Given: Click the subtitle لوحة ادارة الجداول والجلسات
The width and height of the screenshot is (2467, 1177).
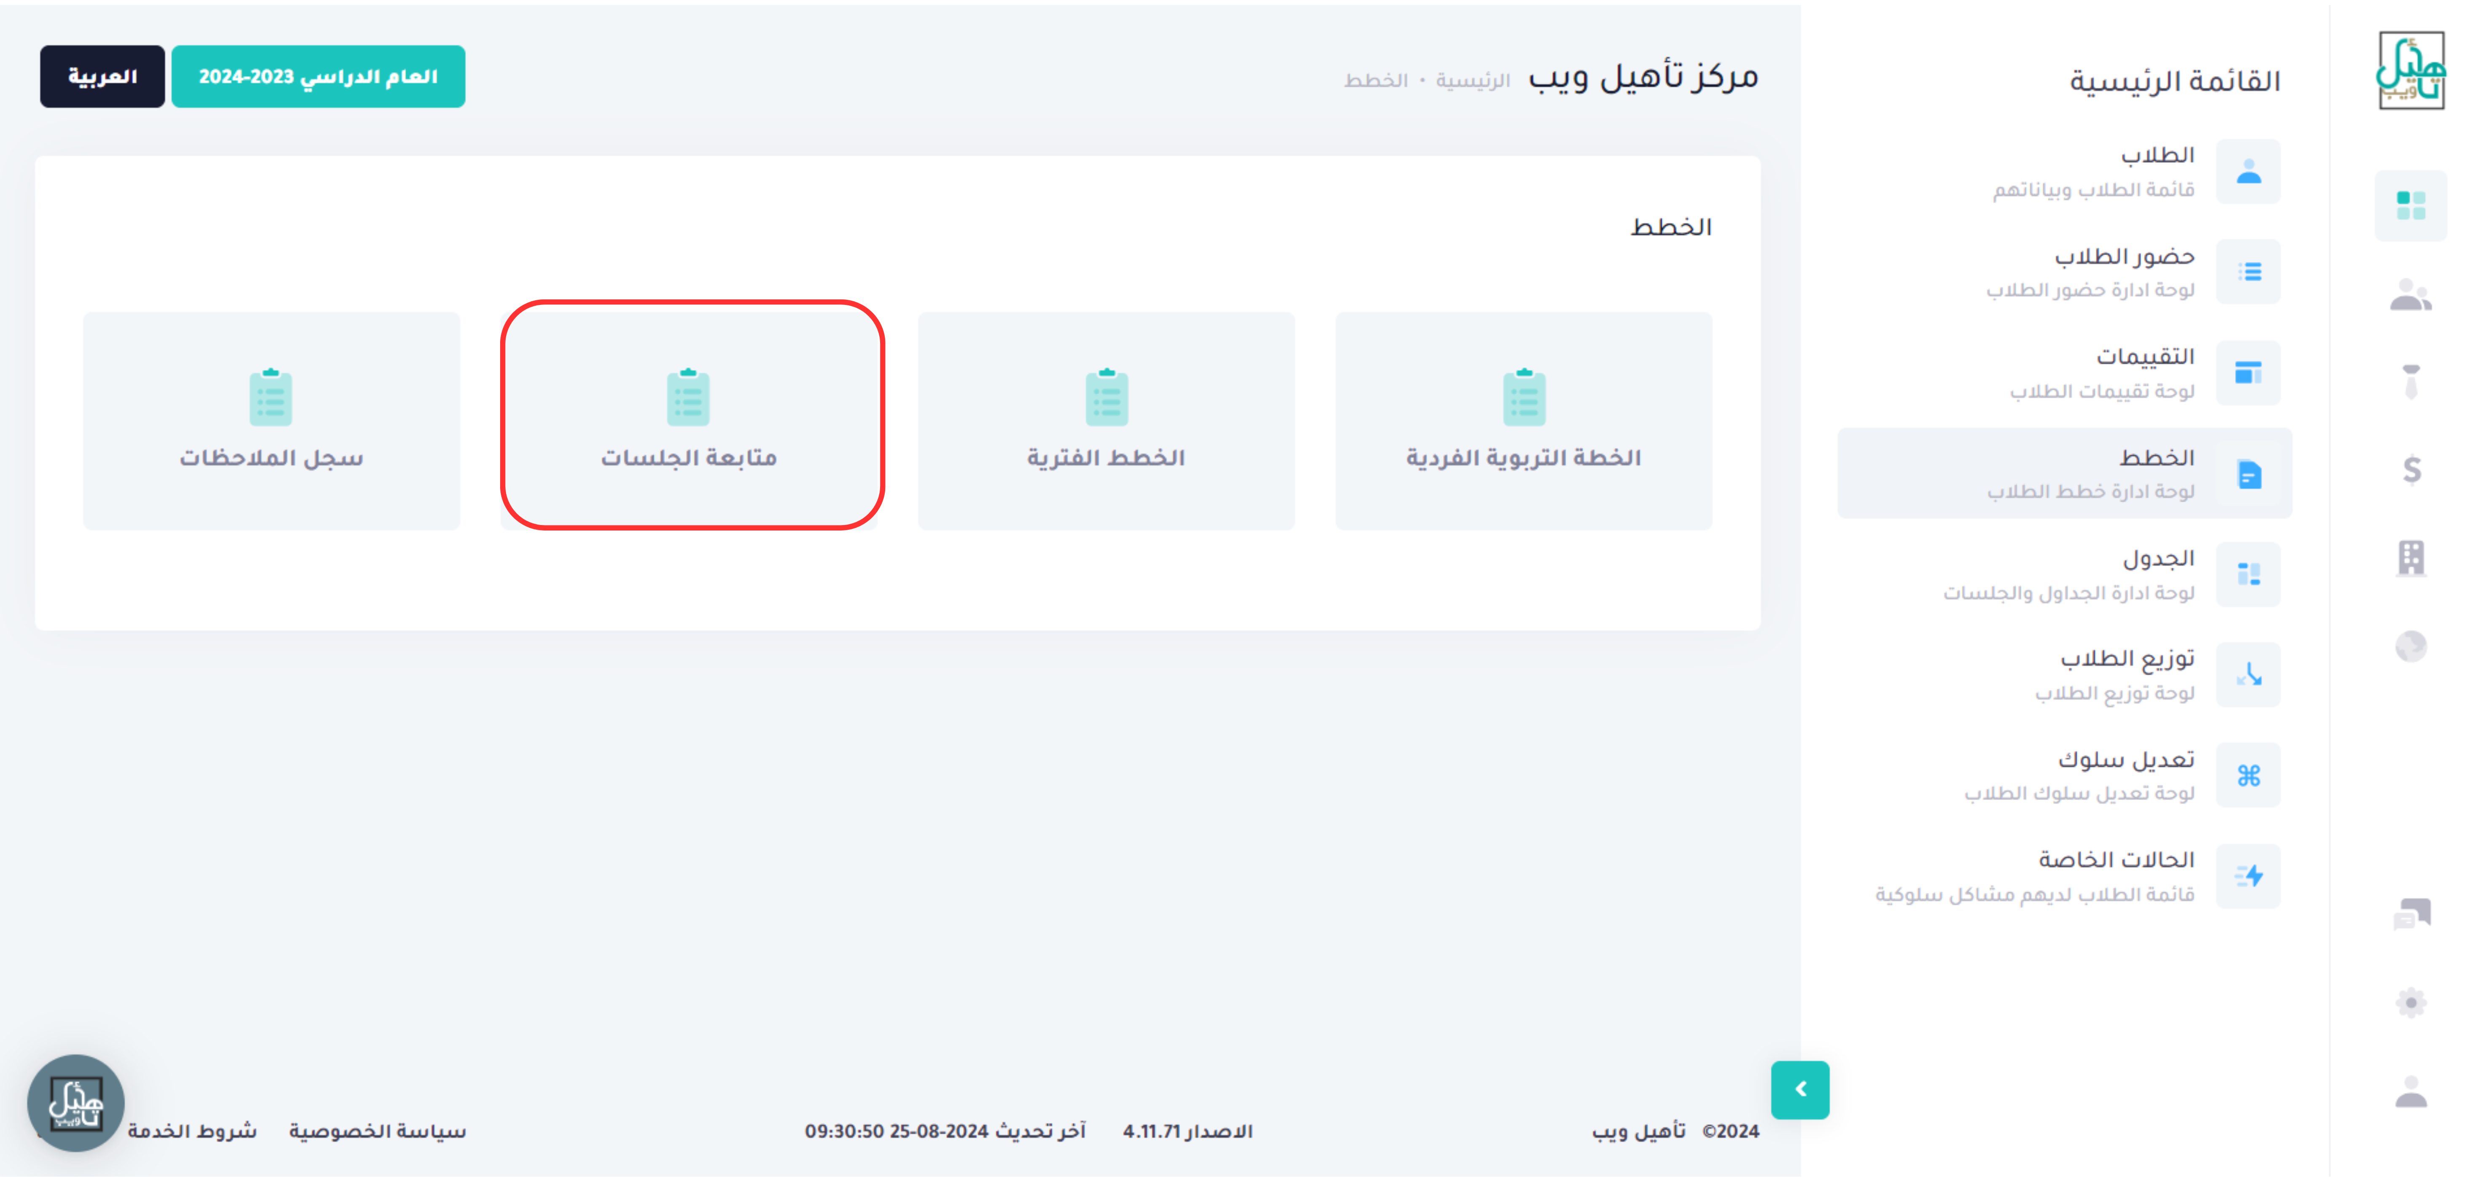Looking at the screenshot, I should pyautogui.click(x=2068, y=593).
